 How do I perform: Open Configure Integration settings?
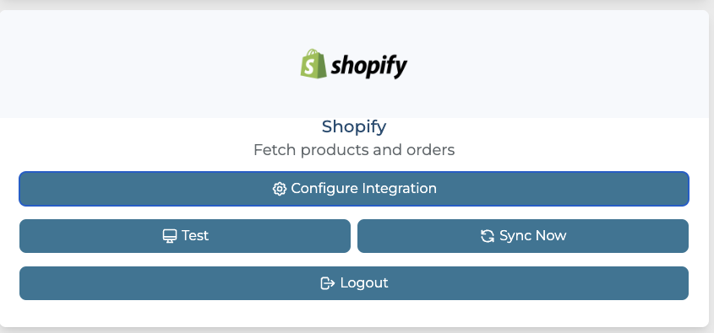[x=354, y=189]
